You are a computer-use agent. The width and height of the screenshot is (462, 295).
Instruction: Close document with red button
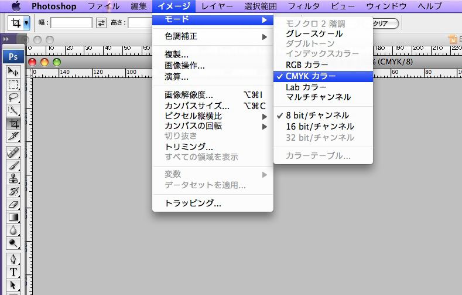[32, 62]
